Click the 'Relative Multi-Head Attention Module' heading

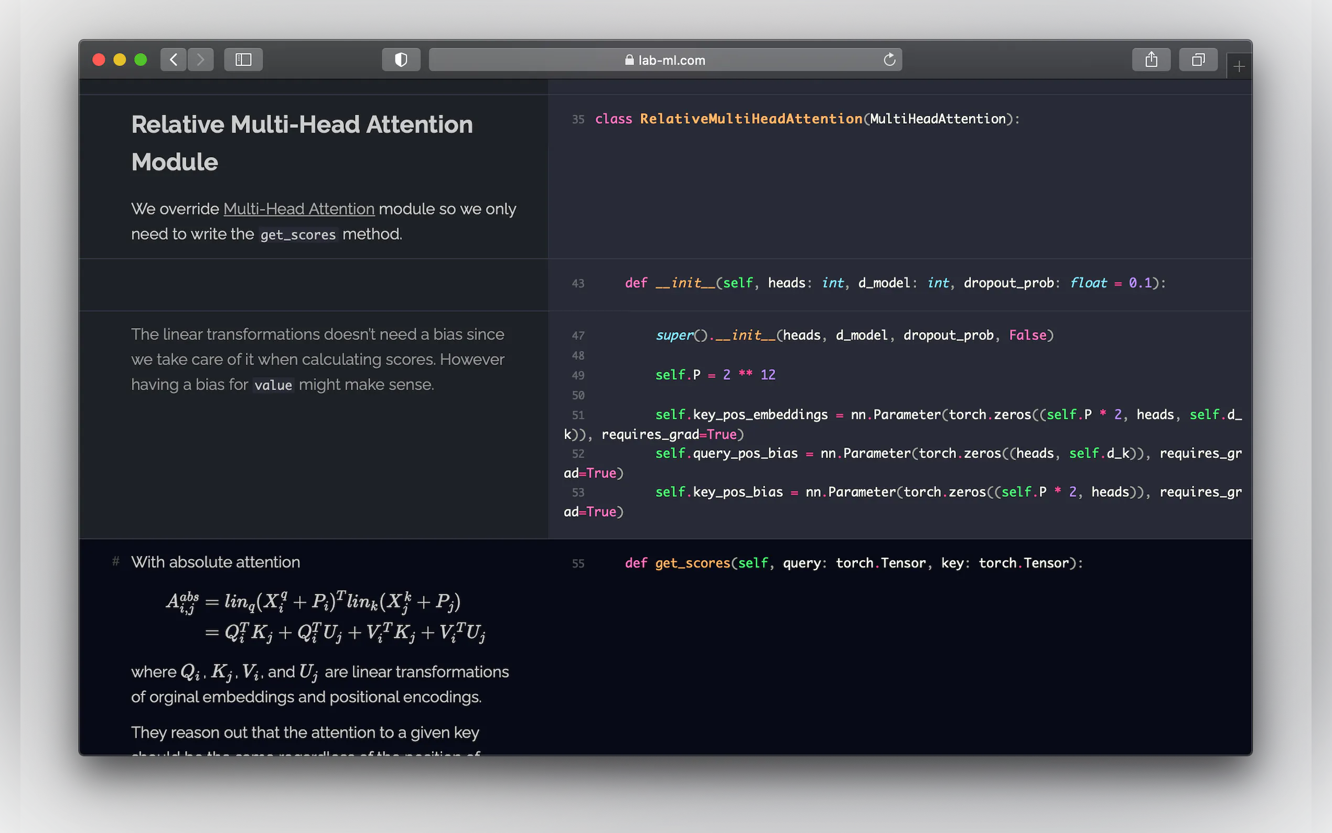click(302, 143)
